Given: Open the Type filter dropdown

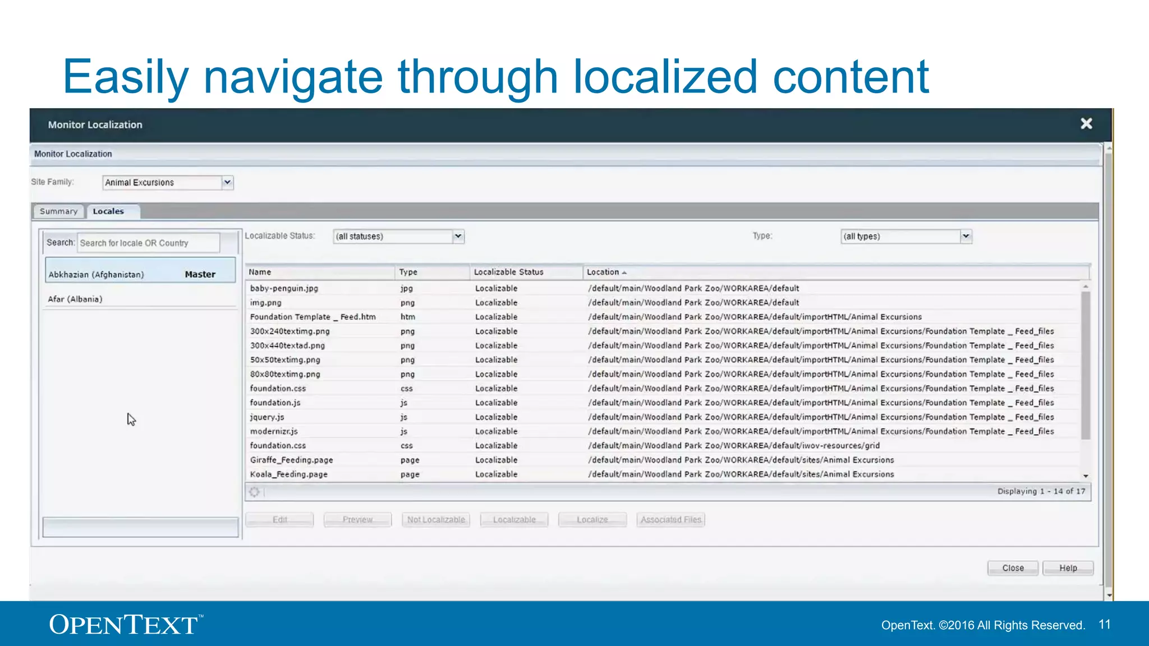Looking at the screenshot, I should [x=966, y=236].
